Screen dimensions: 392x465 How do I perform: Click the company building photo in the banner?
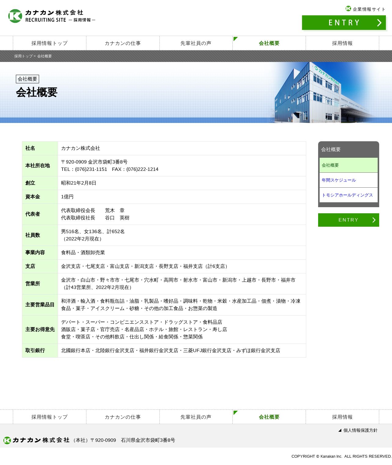(x=324, y=92)
